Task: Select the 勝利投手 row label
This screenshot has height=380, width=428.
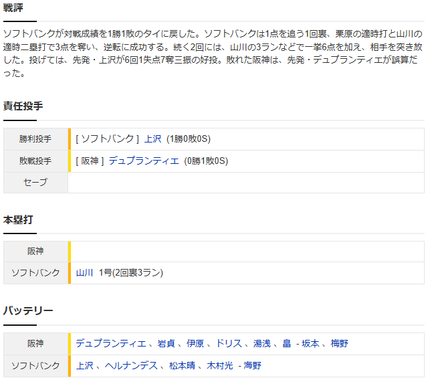Action: [35, 139]
